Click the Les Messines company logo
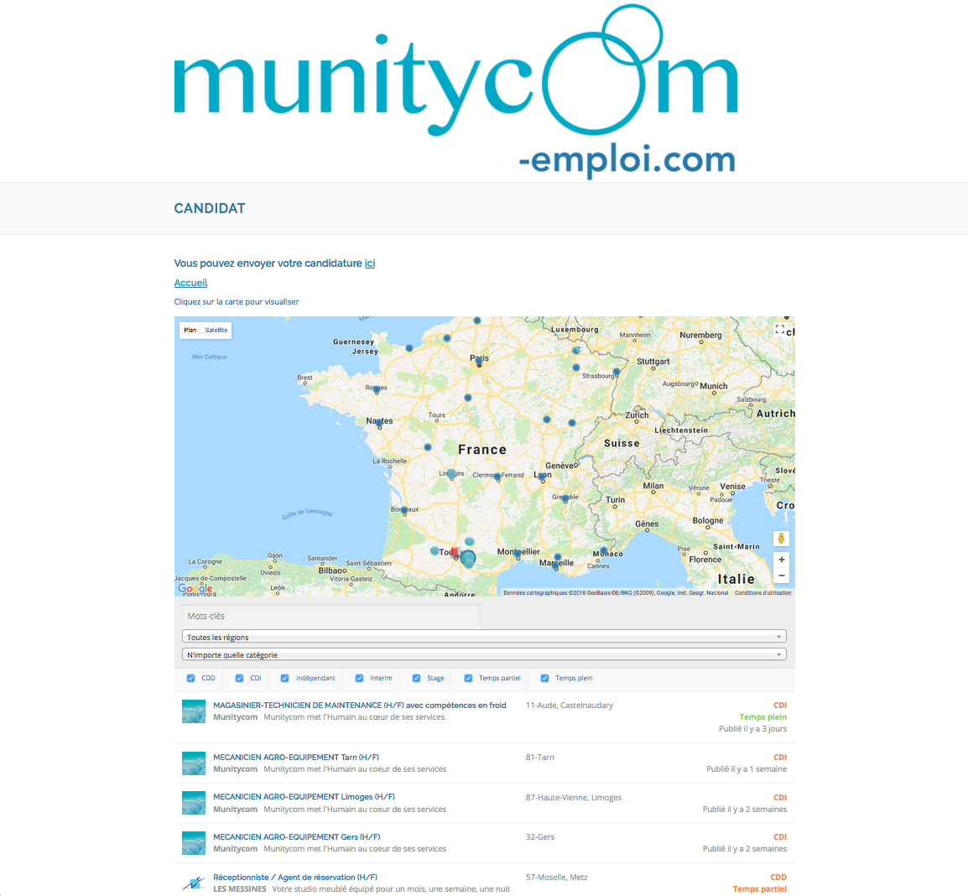968x896 pixels. coord(194,883)
